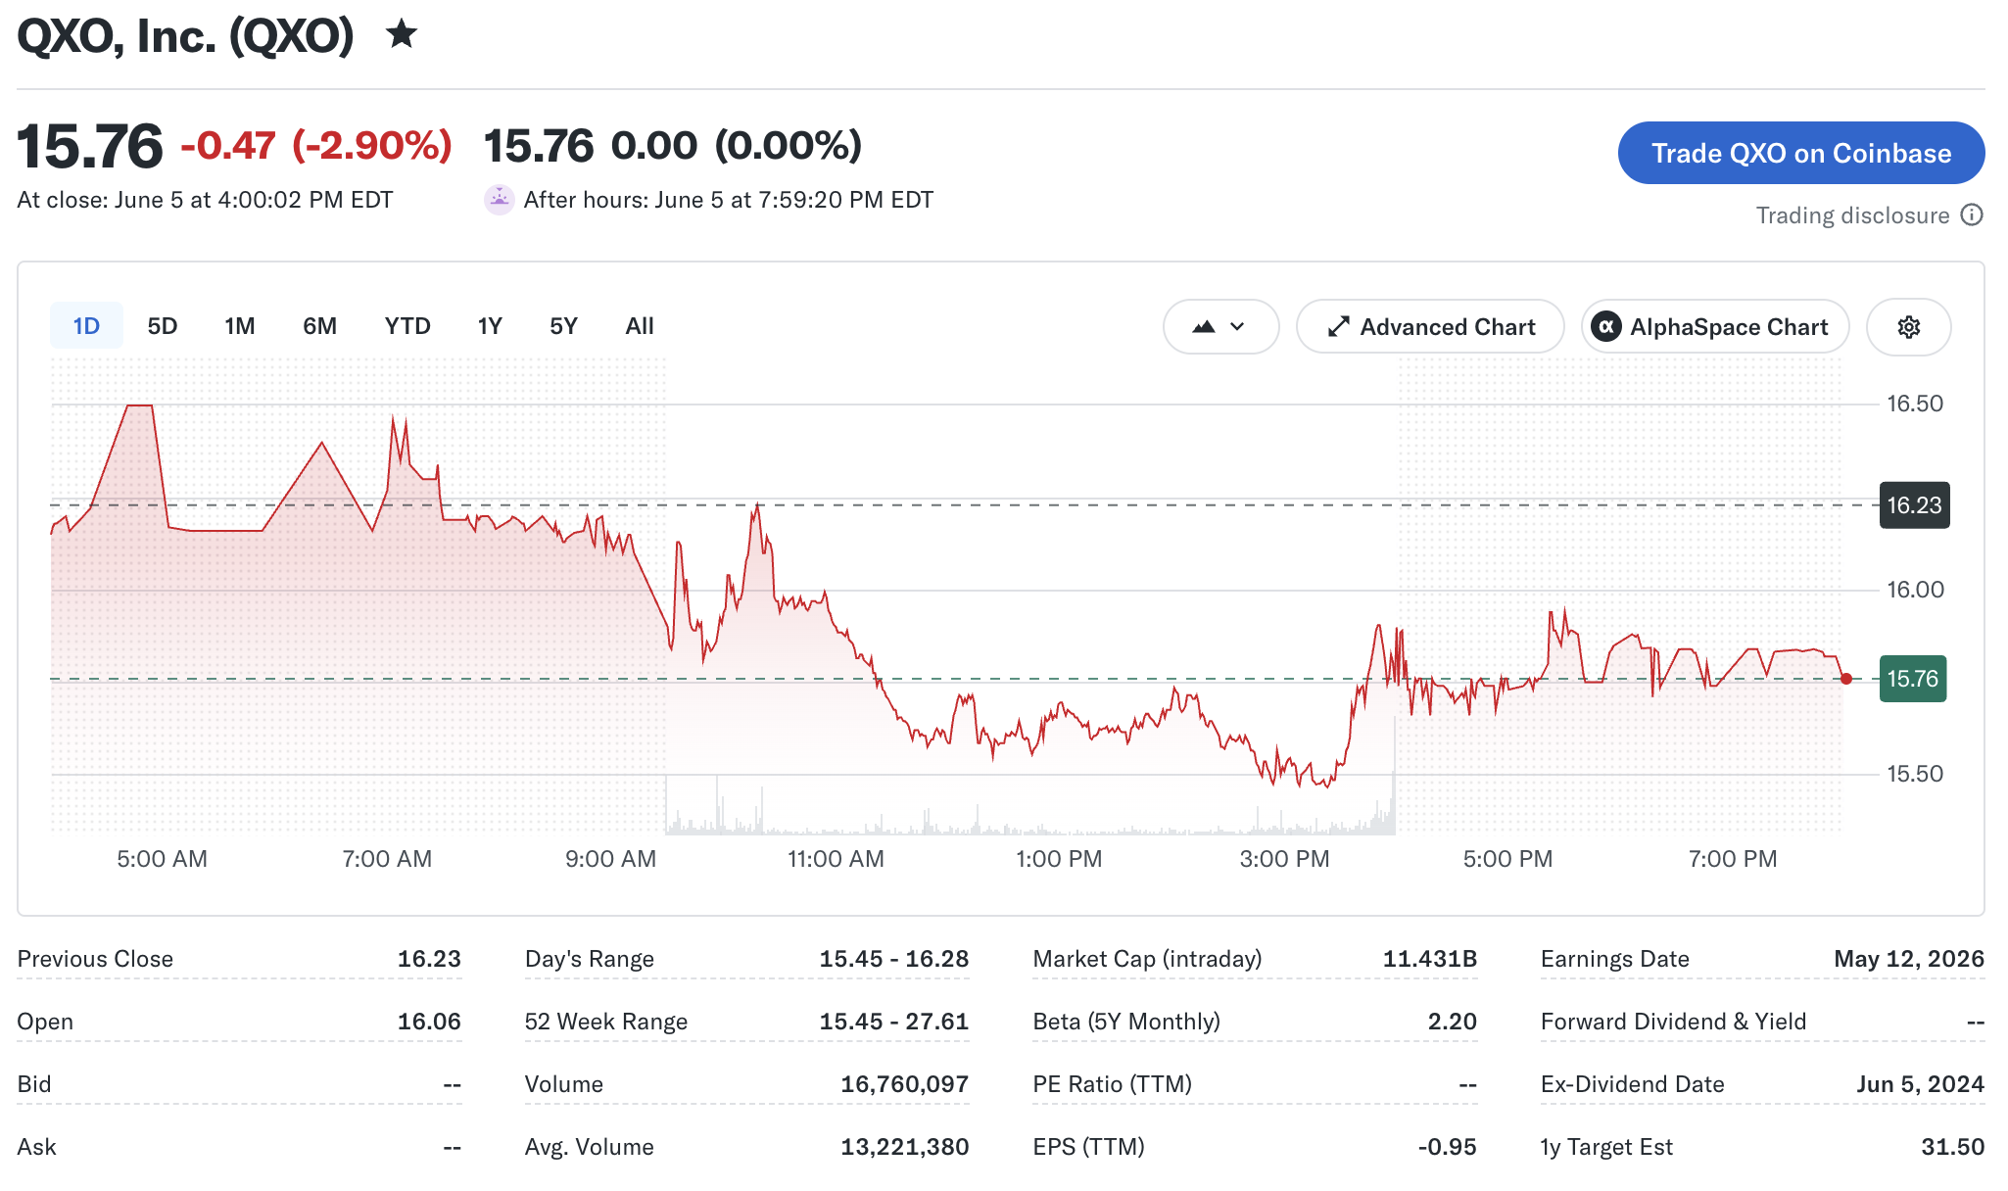Viewport: 2008px width, 1191px height.
Task: Switch chart to 1M range
Action: click(x=239, y=326)
